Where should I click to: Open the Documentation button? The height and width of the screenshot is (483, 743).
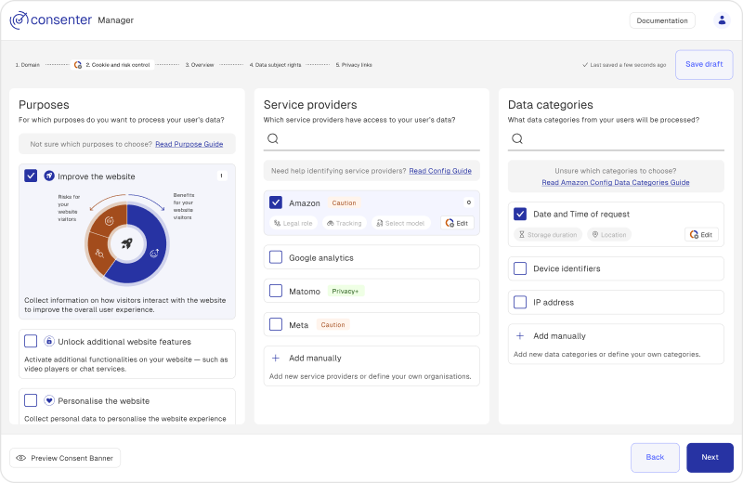(662, 20)
